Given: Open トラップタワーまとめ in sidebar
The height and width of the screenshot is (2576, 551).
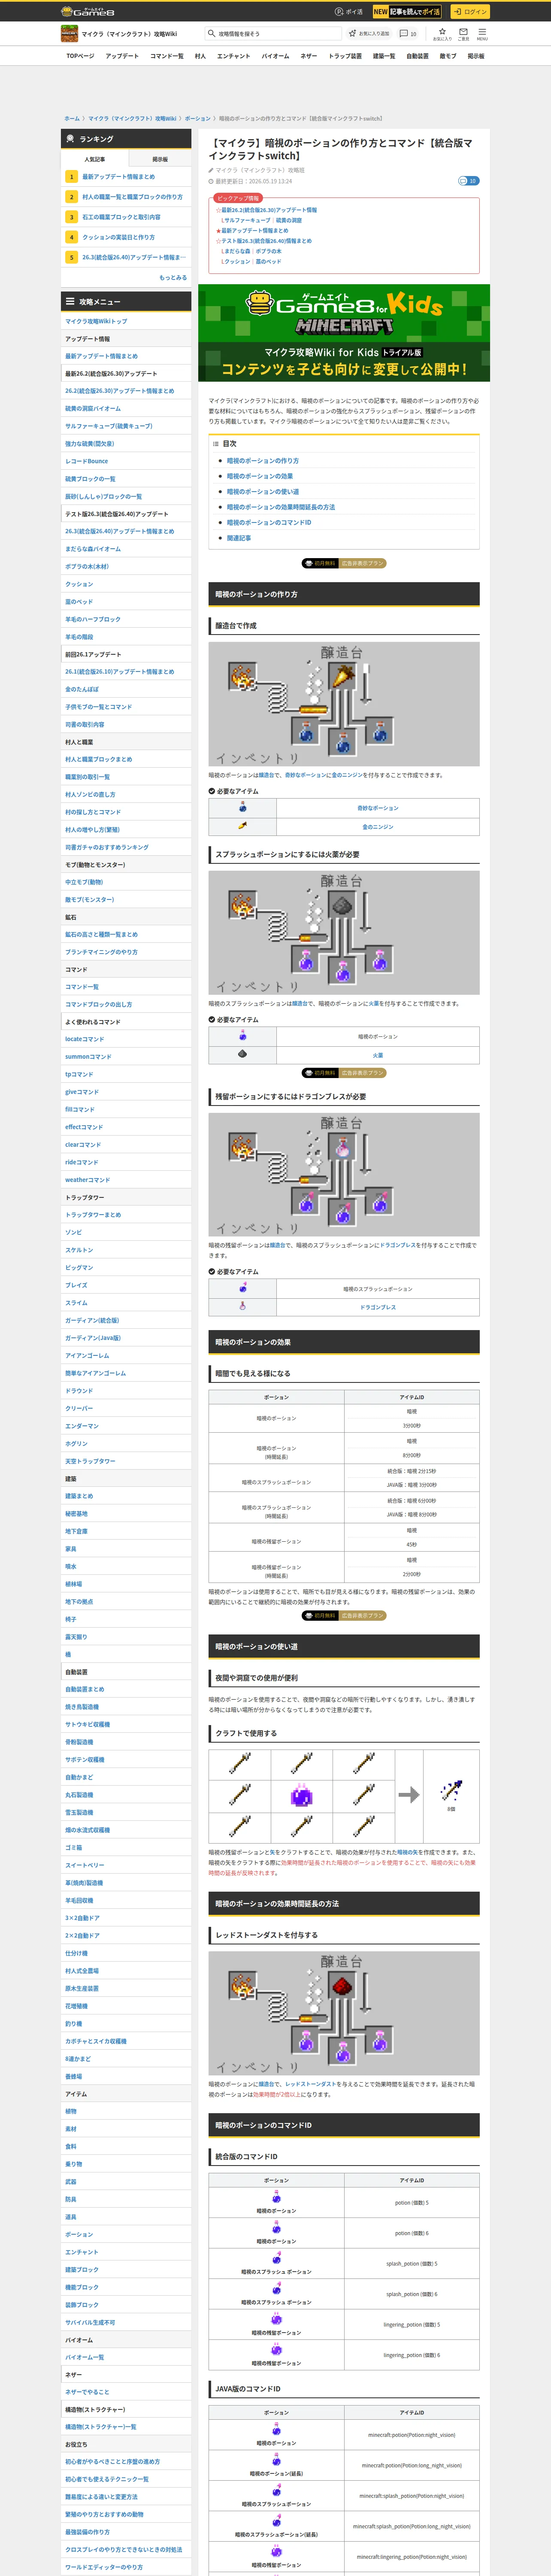Looking at the screenshot, I should coord(93,1215).
